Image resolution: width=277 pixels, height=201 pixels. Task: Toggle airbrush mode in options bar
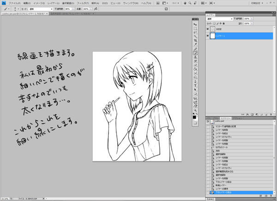(x=96, y=9)
